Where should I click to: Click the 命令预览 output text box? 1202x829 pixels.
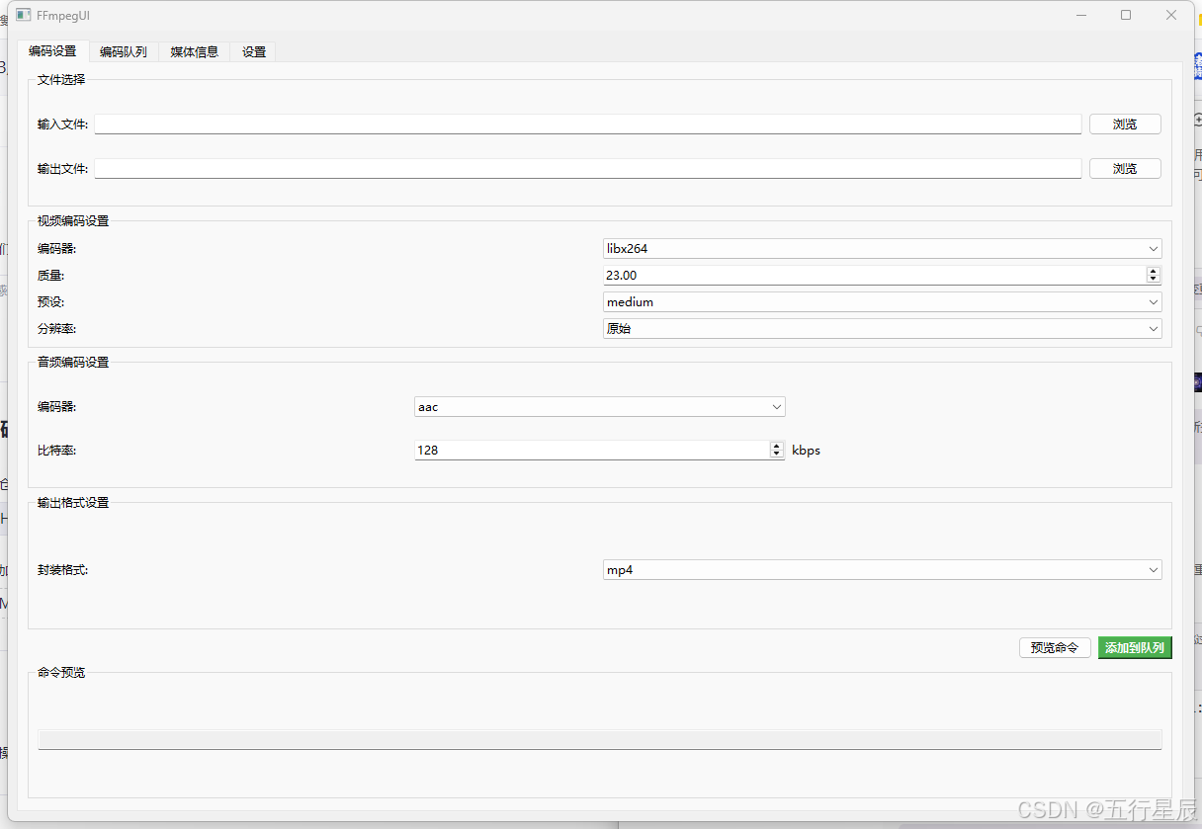(x=600, y=740)
